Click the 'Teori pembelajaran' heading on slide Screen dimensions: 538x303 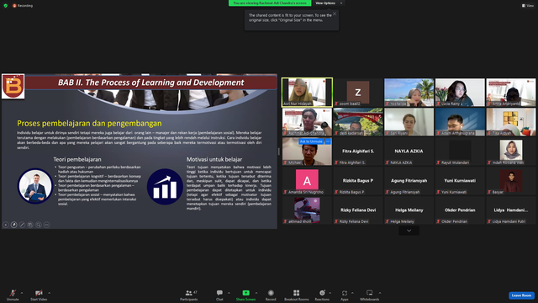coord(77,159)
